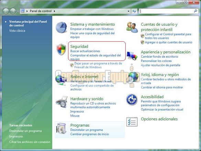The width and height of the screenshot is (201, 151).
Task: Click the Hardware y sonido printer icon
Action: click(62, 102)
